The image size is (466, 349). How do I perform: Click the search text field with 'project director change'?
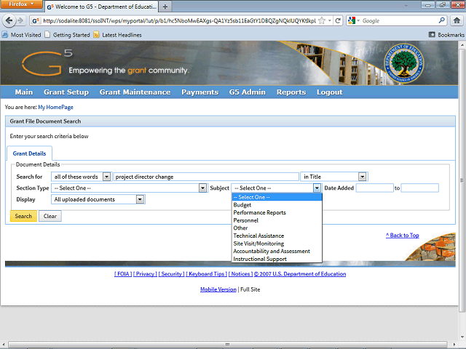206,177
